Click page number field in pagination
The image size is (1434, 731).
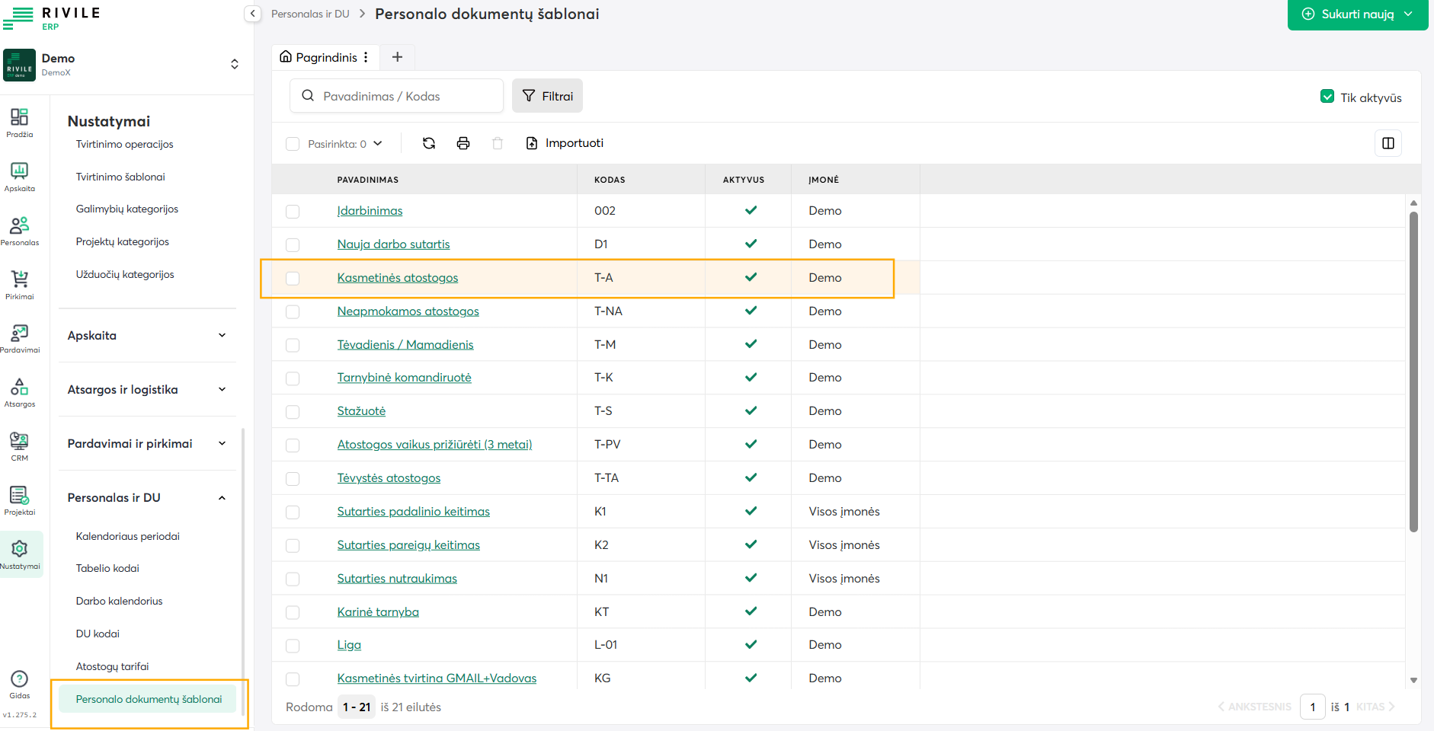pos(1312,707)
